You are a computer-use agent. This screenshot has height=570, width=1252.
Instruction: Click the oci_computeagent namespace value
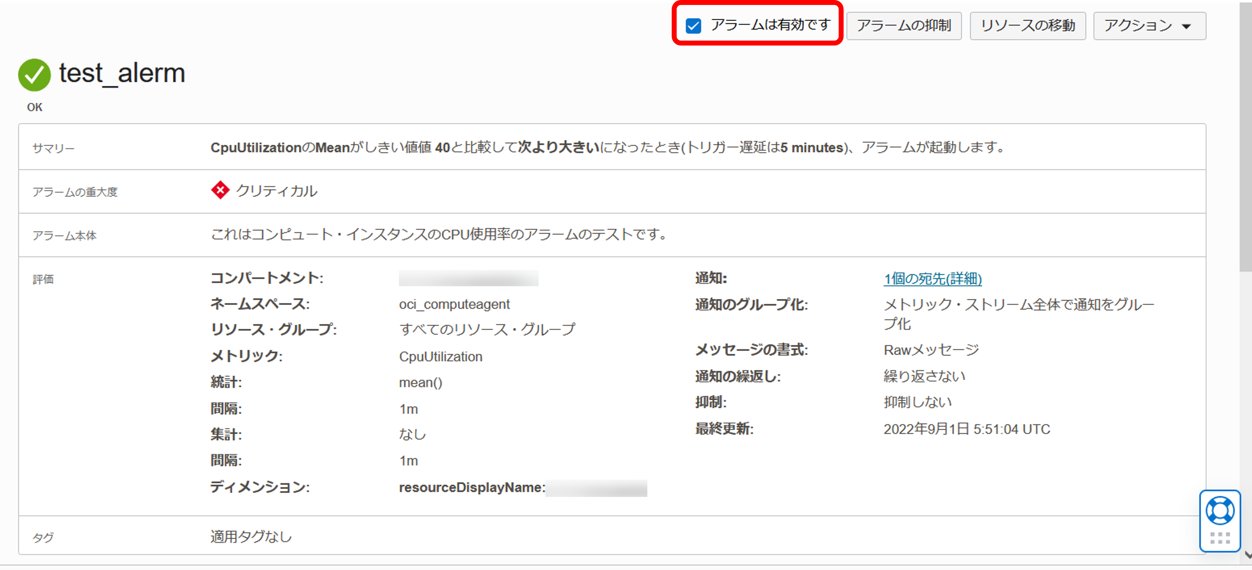(454, 304)
